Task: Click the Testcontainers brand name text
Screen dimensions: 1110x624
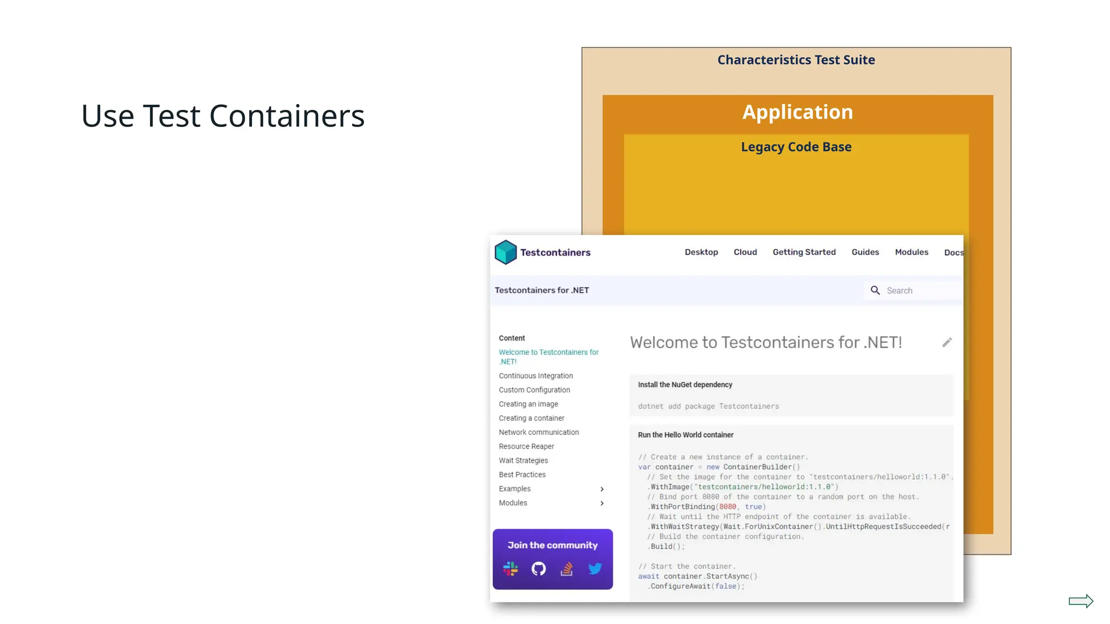Action: coord(555,252)
